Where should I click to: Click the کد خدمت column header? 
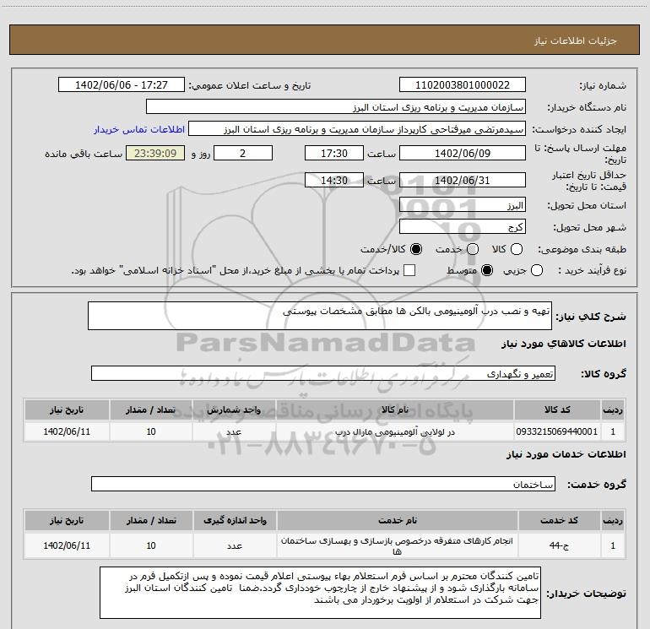pyautogui.click(x=559, y=520)
